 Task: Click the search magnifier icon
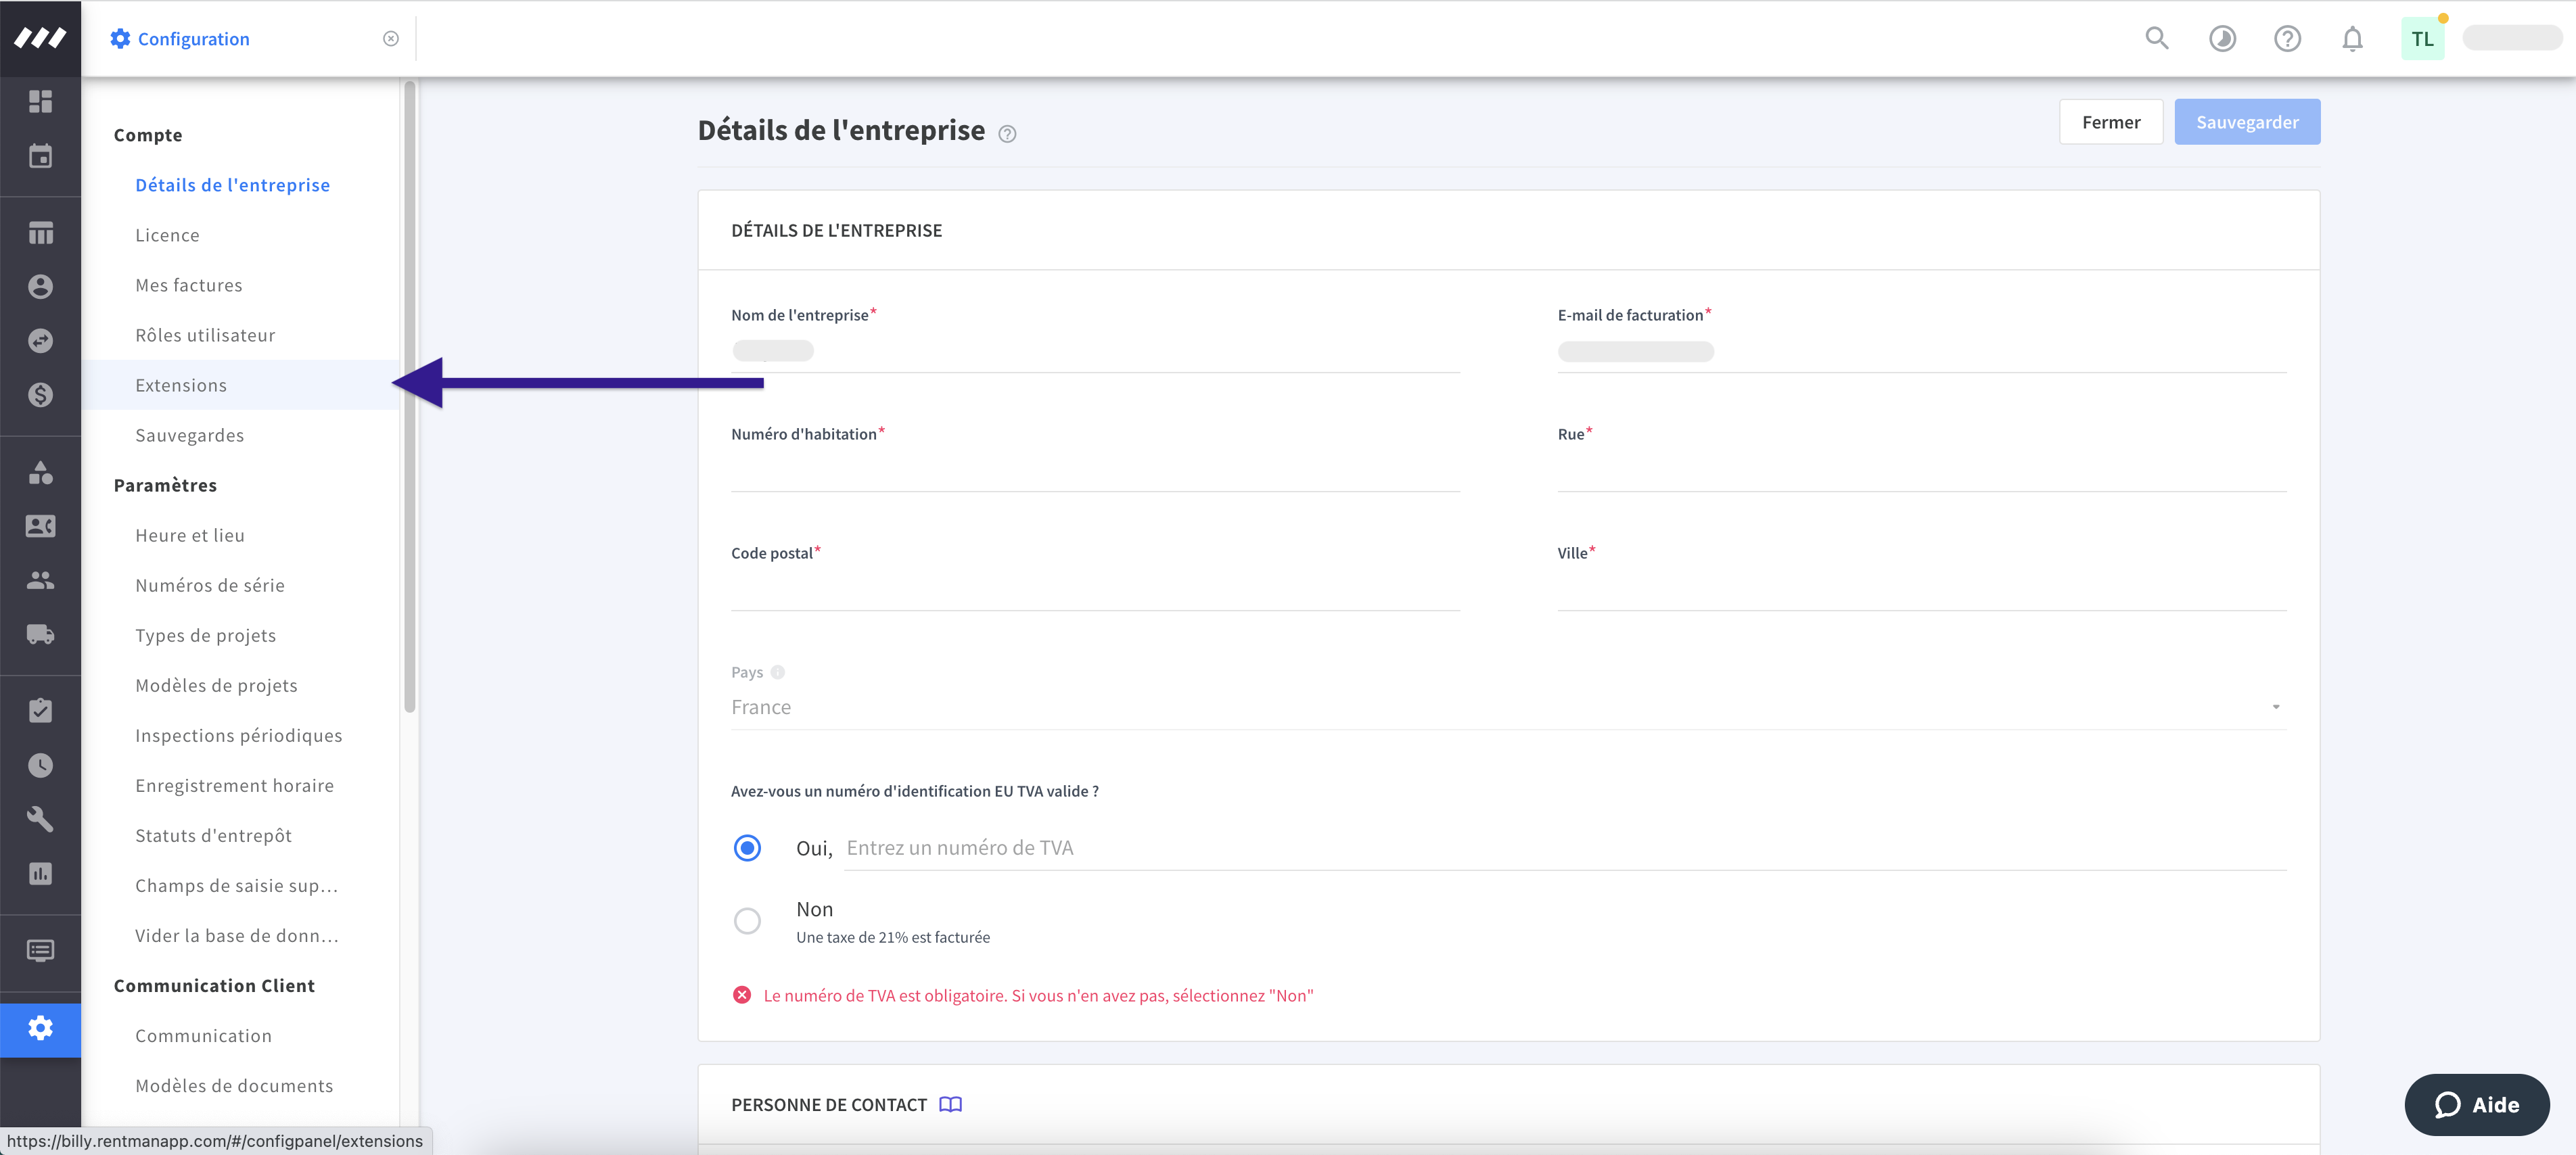coord(2156,39)
